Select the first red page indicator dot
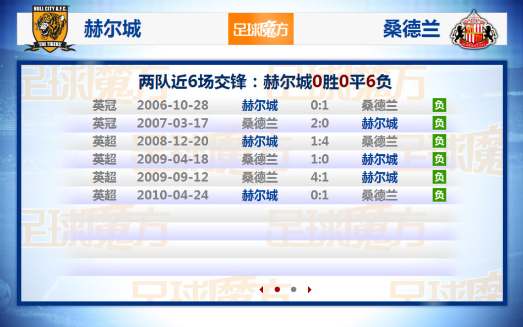The height and width of the screenshot is (327, 523). pos(277,290)
